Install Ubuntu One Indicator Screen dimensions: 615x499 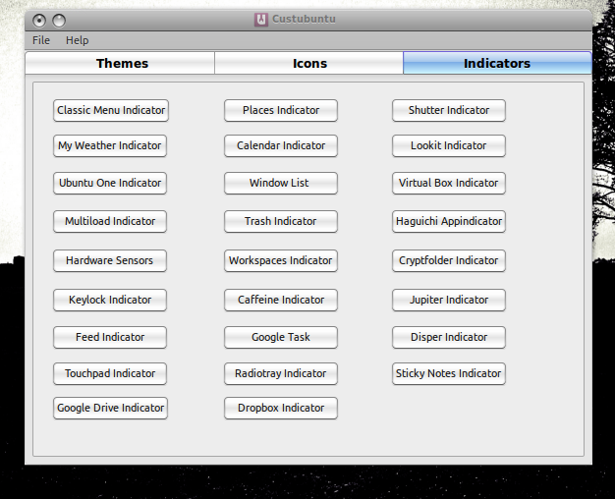click(x=110, y=183)
